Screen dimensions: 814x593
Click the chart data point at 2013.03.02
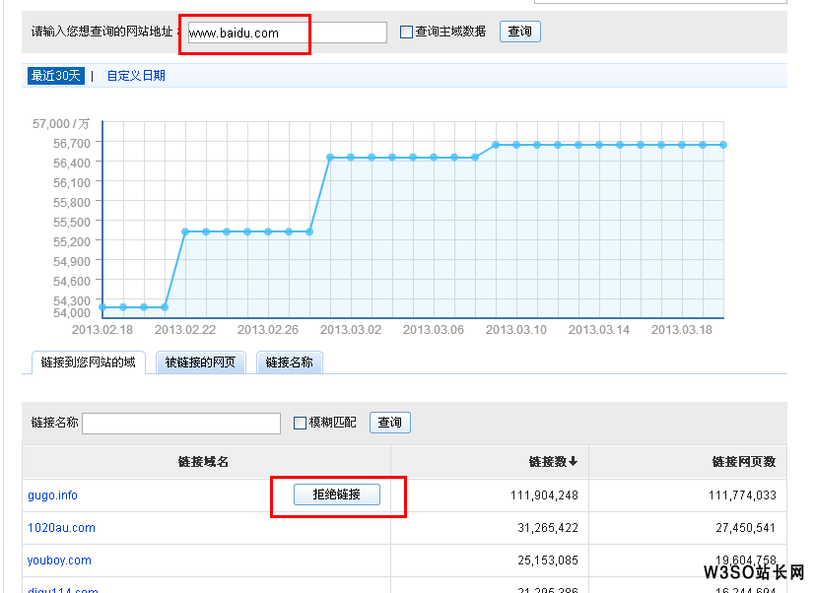pyautogui.click(x=351, y=158)
